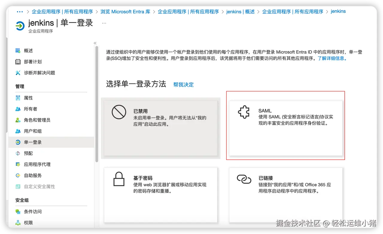Screen dimensions: 383x234
Task: Click the 属性 bars icon
Action: (x=18, y=98)
